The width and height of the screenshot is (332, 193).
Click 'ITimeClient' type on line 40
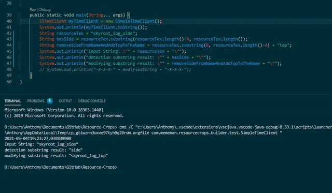[x=53, y=21]
